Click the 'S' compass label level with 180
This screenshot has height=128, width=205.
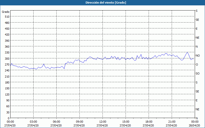pyautogui.click(x=197, y=82)
